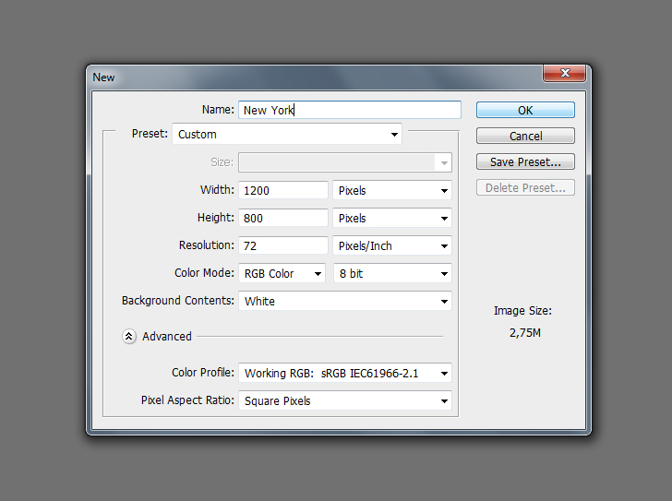Expand the Pixels/Inch resolution unit dropdown

391,246
